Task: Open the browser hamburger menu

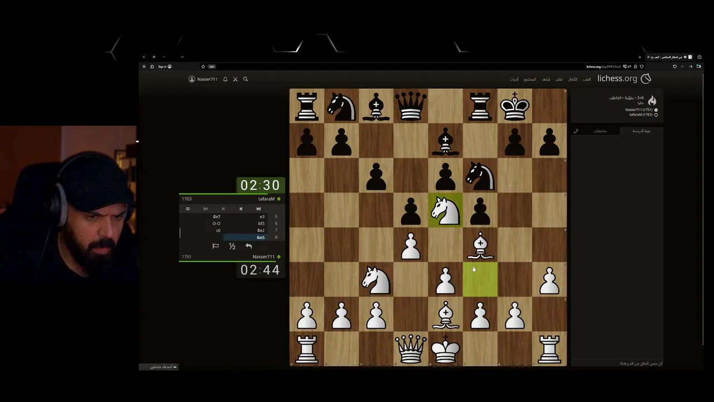Action: (144, 66)
